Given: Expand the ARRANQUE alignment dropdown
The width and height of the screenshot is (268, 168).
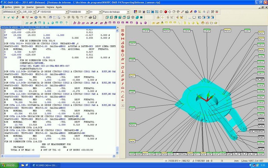Looking at the screenshot, I should pos(17,12).
